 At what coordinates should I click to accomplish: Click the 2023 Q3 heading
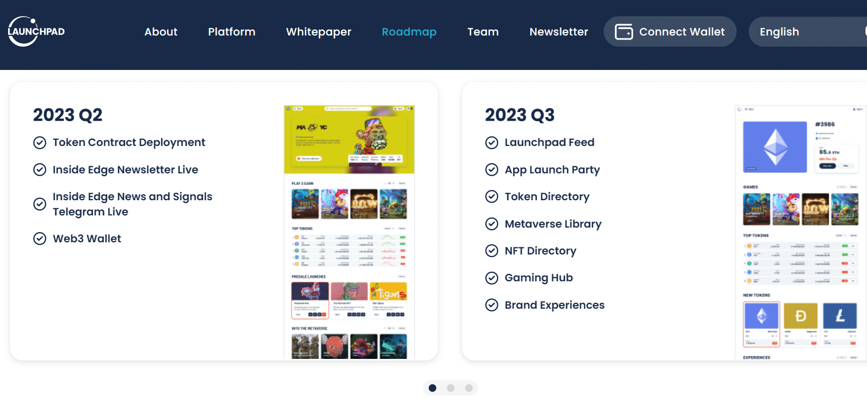tap(519, 115)
